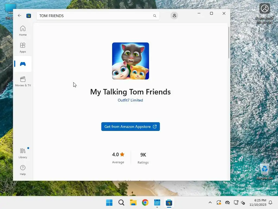Go to Home in the Store sidebar
The width and height of the screenshot is (278, 209).
point(23,31)
